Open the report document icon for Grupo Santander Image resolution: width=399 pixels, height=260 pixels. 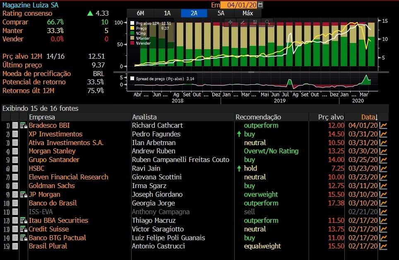tap(15, 160)
